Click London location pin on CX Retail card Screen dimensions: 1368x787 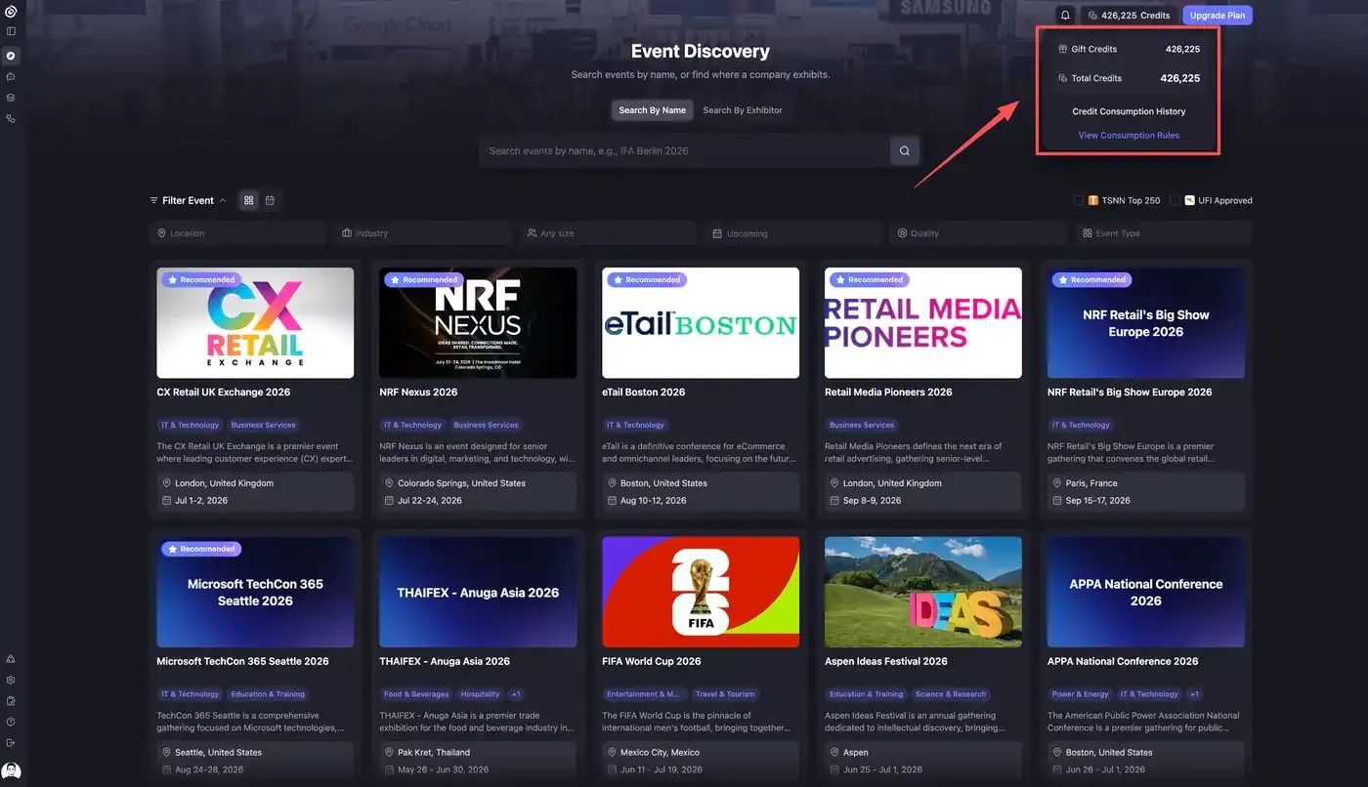[x=166, y=483]
